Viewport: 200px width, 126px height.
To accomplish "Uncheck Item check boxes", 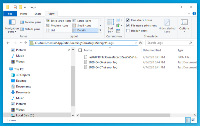I will 128,20.
